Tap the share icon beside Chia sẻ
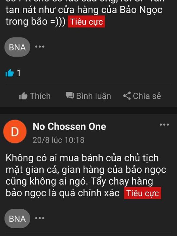177x236 pixels. click(127, 96)
